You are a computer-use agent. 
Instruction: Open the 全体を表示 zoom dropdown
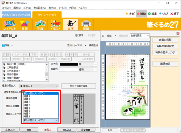140,36
